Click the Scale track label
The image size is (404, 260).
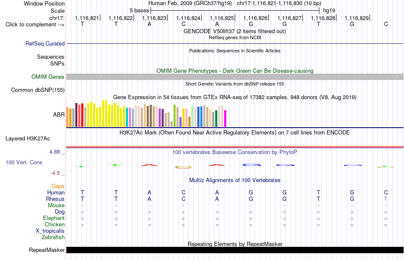coord(58,11)
